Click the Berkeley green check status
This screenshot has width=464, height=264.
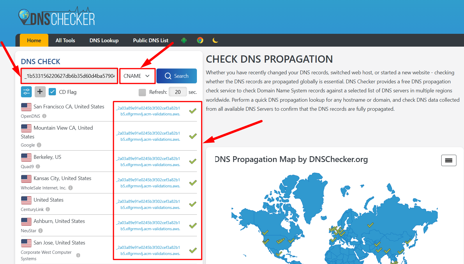(193, 161)
